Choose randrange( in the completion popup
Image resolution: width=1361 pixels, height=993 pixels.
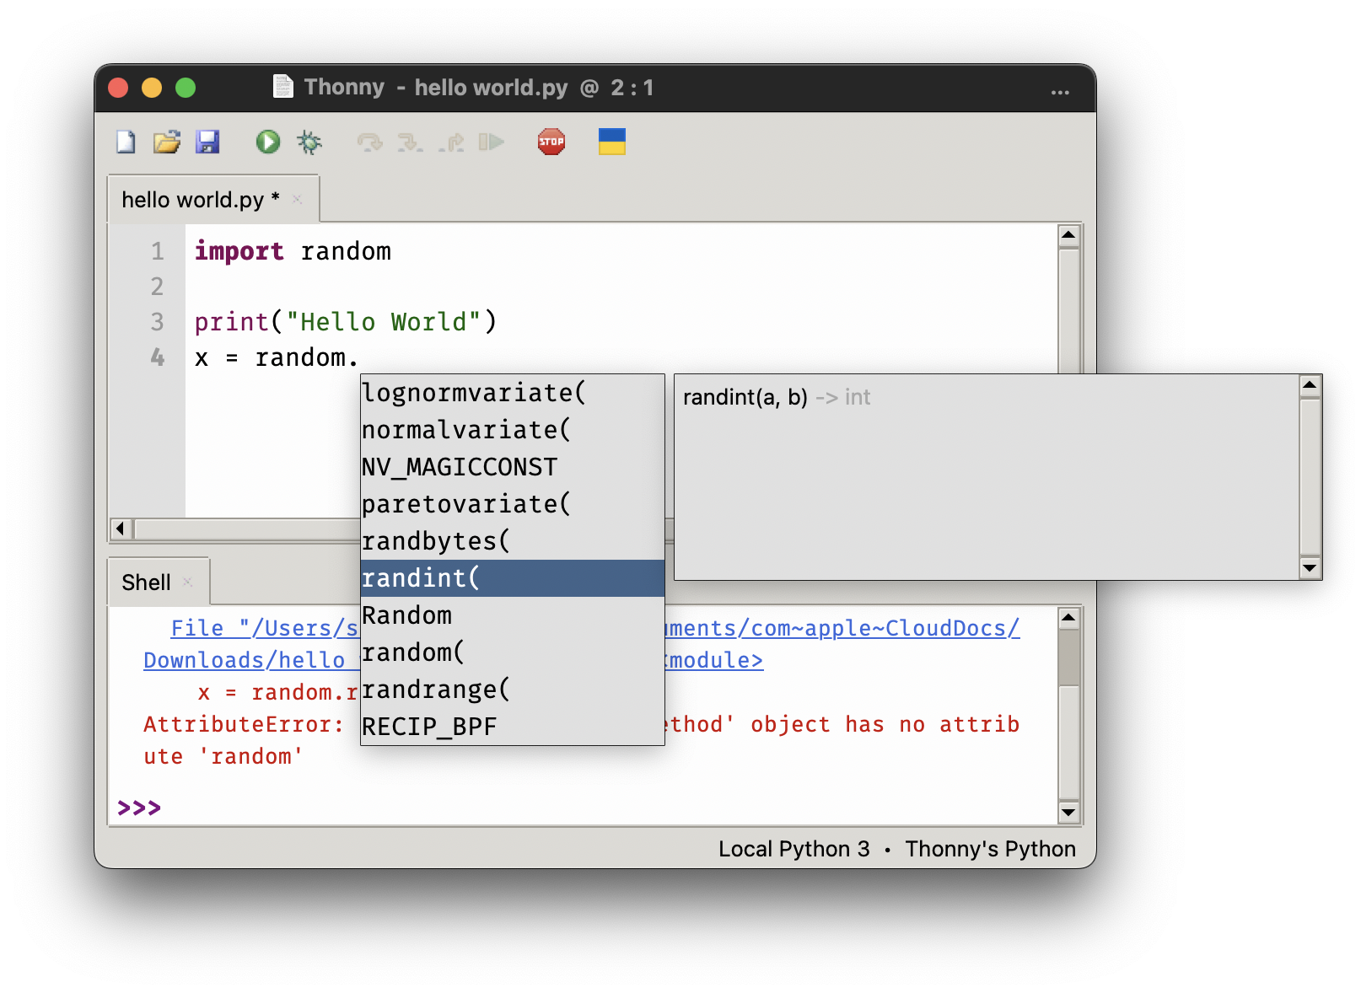[x=511, y=690]
